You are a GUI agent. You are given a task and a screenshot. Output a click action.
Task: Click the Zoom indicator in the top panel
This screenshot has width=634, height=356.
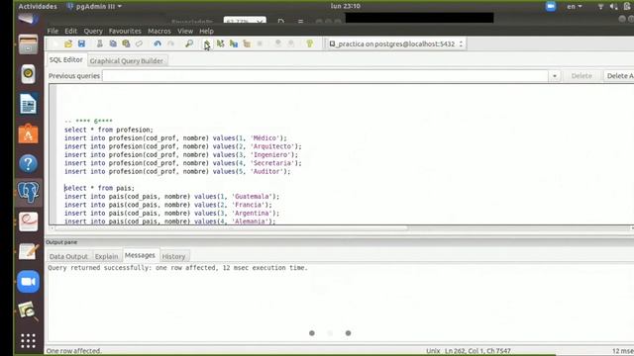pyautogui.click(x=551, y=6)
